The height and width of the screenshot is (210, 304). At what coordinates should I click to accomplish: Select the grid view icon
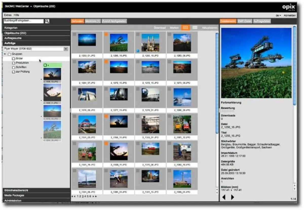coord(185,27)
